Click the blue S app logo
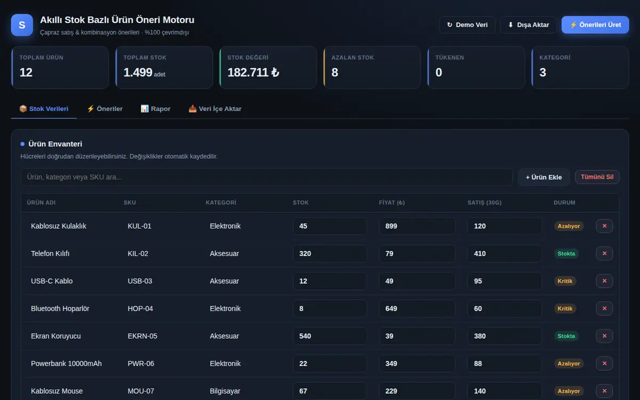Image resolution: width=640 pixels, height=400 pixels. click(22, 25)
